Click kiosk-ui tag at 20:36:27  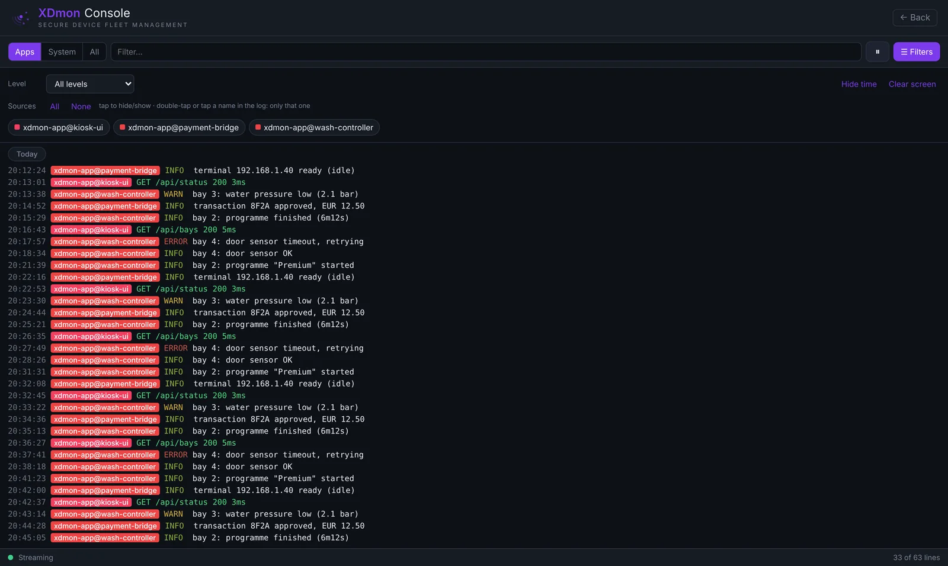click(x=91, y=443)
